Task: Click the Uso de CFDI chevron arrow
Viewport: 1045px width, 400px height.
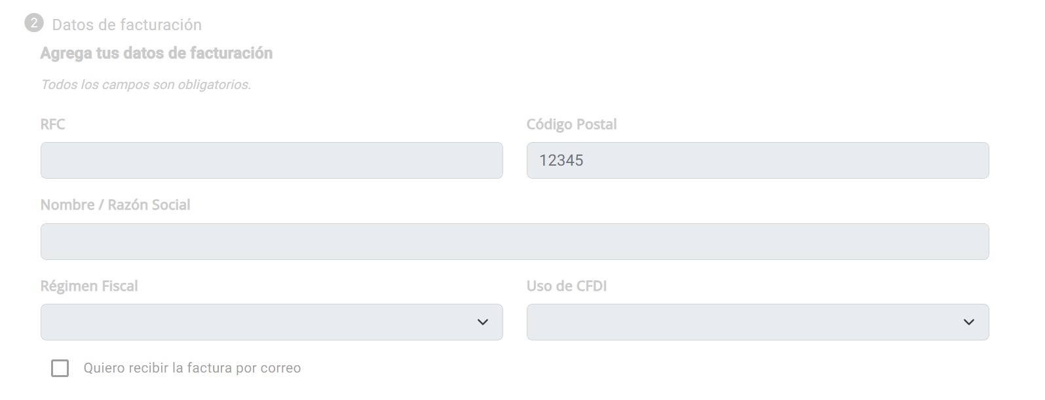Action: point(968,322)
